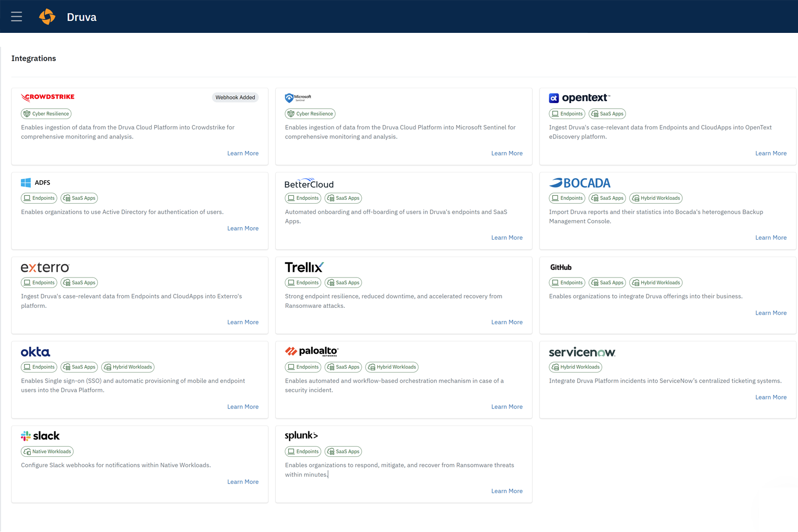
Task: Open Learn More for ADFS integration
Action: click(243, 228)
